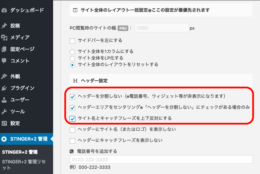260x174 pixels.
Task: Click the 固定ページ pages icon
Action: coord(4,49)
